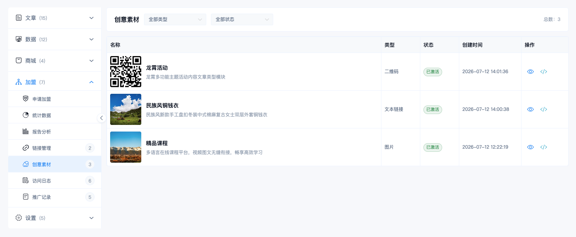Click the 统计数据 pie chart icon
Image resolution: width=576 pixels, height=237 pixels.
[x=26, y=115]
